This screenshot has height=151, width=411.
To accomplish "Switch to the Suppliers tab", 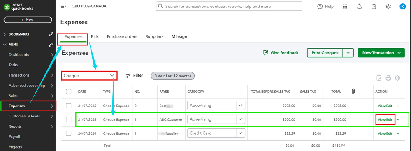I will tap(154, 36).
